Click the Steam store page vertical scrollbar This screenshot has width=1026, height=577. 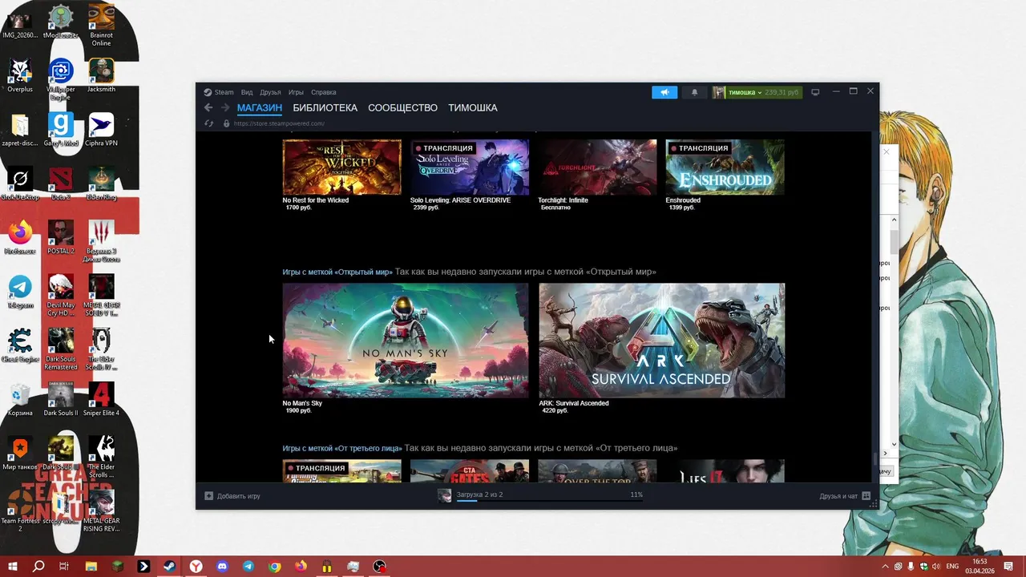(x=875, y=459)
